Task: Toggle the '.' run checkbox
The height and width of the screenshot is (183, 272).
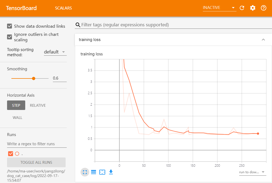Action: [x=11, y=154]
